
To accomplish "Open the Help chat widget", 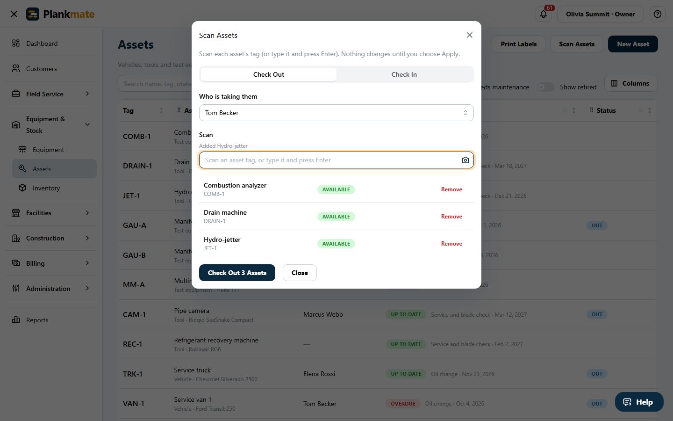I will [x=639, y=402].
